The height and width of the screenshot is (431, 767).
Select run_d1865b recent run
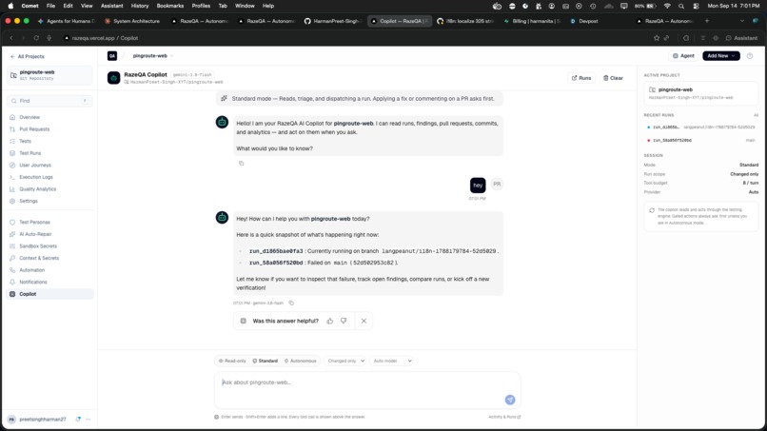[700, 127]
